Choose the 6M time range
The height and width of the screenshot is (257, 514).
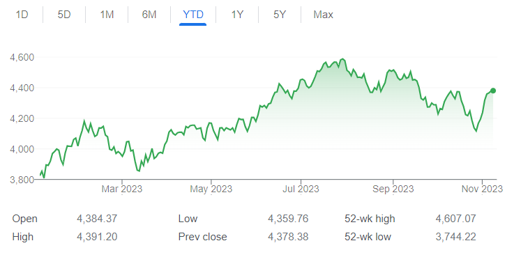[x=149, y=15]
